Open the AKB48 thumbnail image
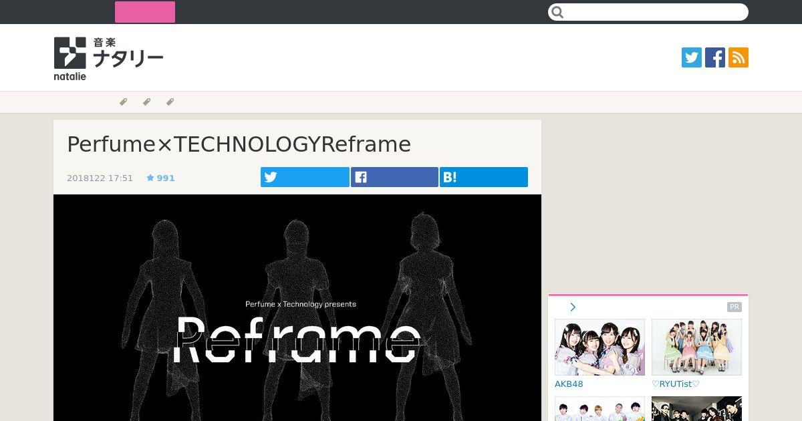 click(599, 347)
